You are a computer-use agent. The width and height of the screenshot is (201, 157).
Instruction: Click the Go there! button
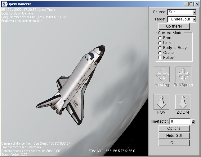point(174,26)
